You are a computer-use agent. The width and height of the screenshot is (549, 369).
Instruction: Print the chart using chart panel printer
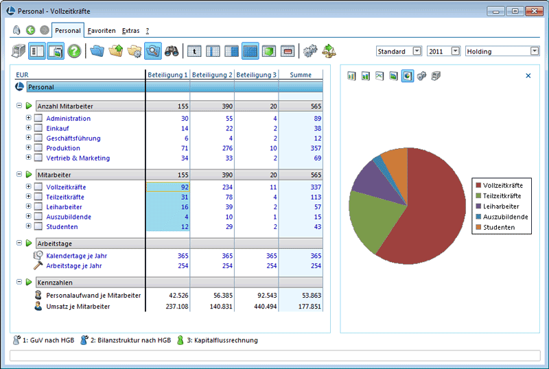tap(436, 75)
